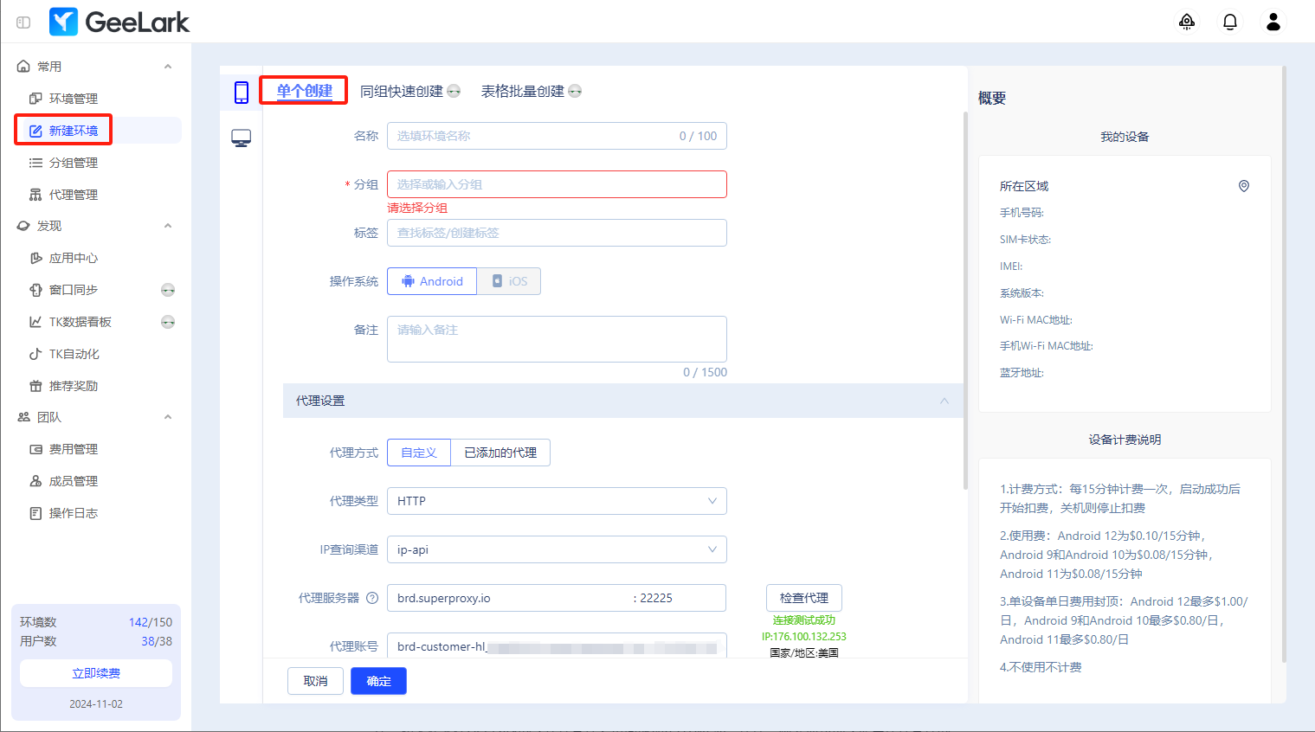
Task: Click the proxy port field 22225
Action: coord(680,598)
